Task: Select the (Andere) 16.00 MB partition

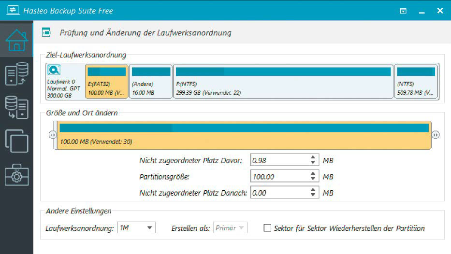Action: (x=151, y=82)
